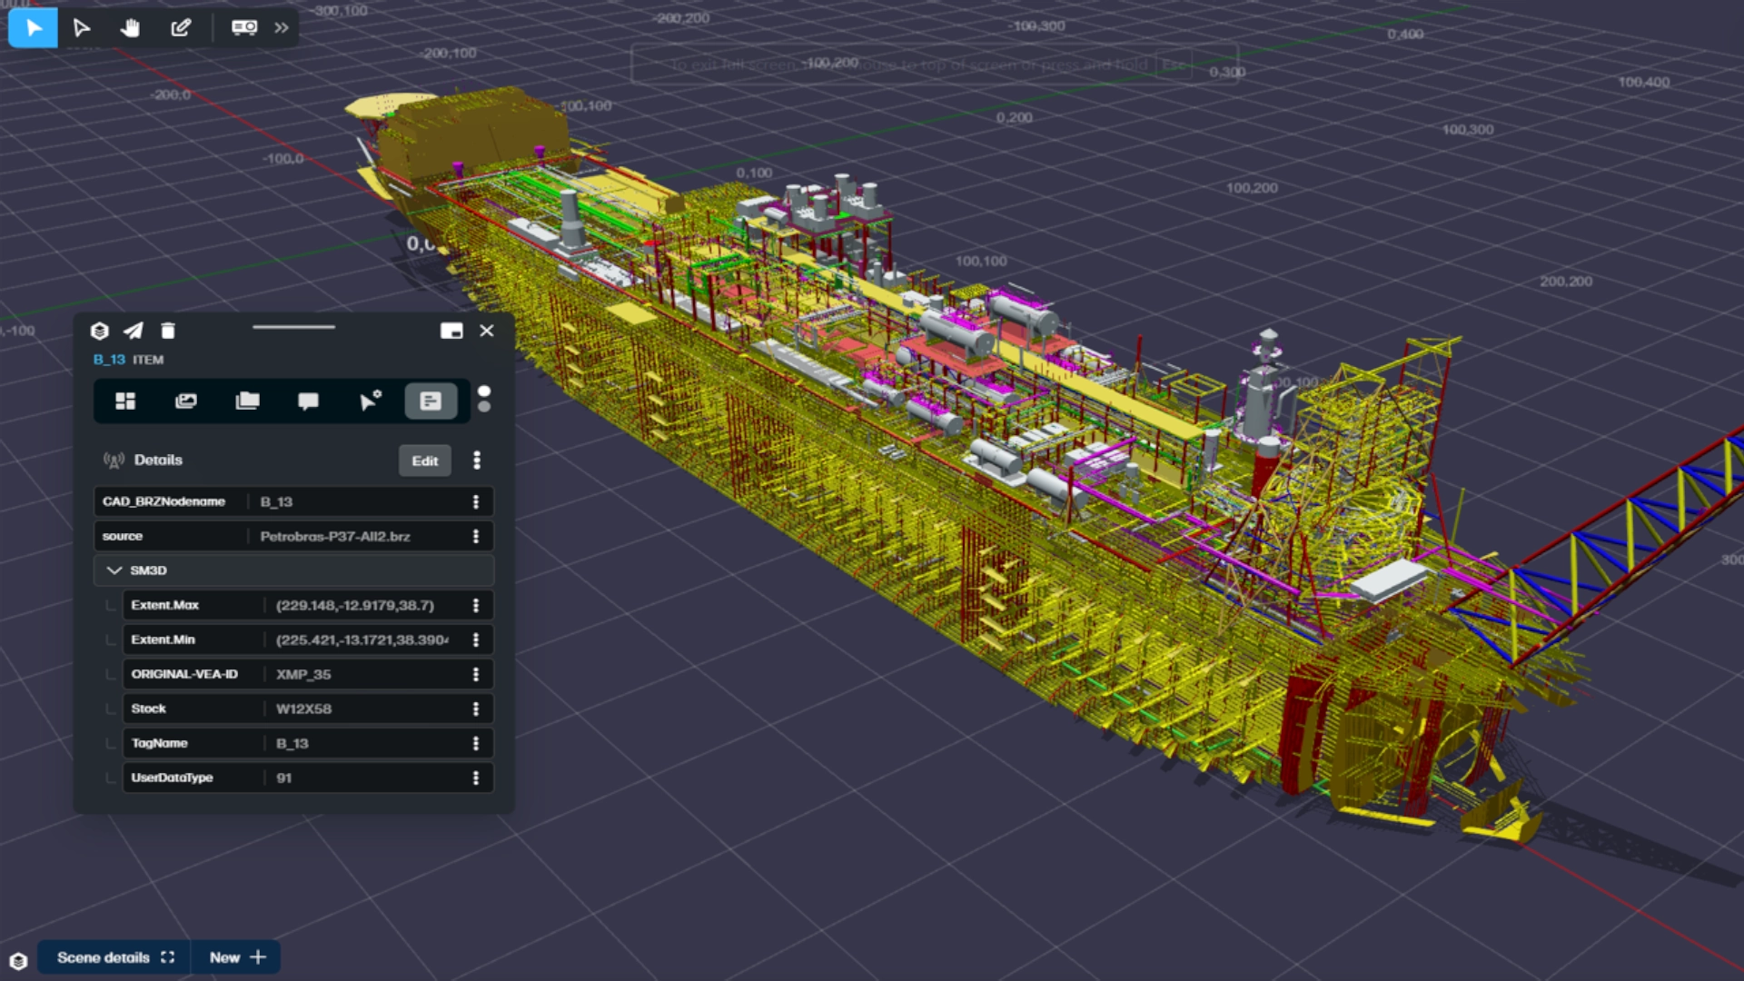This screenshot has width=1744, height=981.
Task: Click New plus button at bottom
Action: (x=237, y=957)
